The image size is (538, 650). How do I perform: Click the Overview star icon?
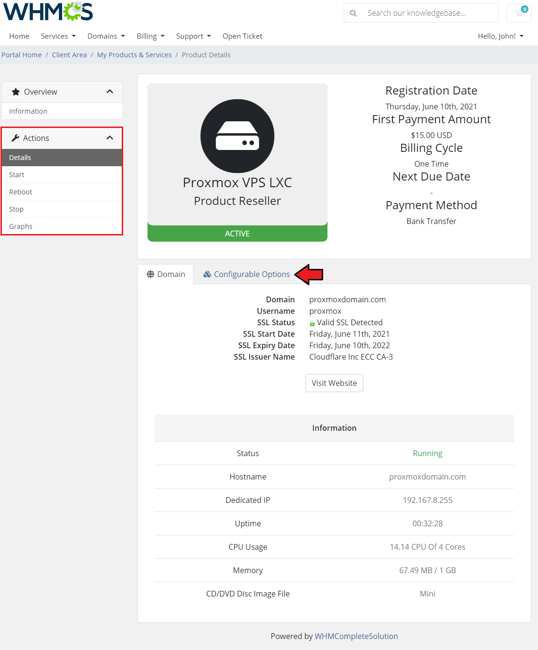tap(16, 92)
